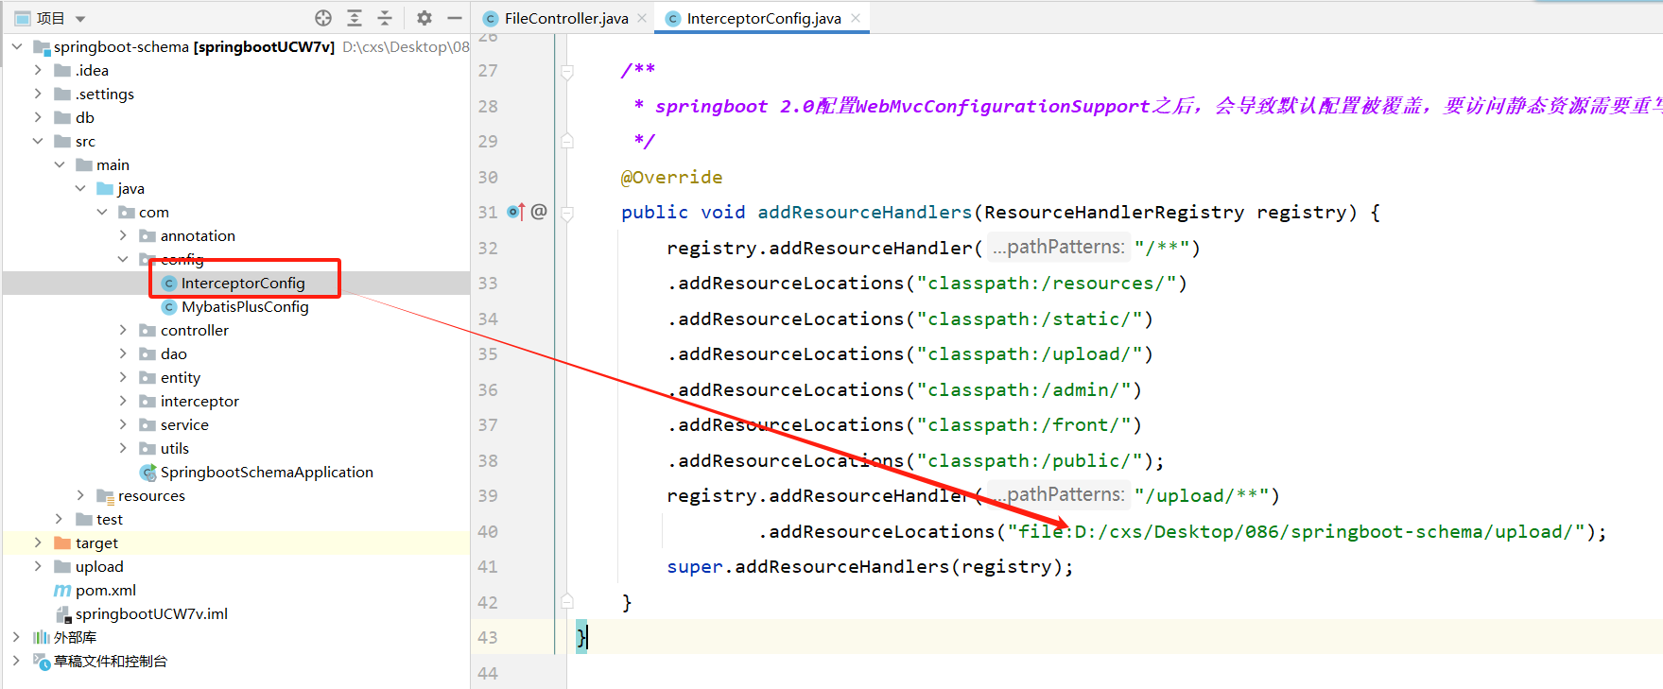Click the target folder icon

63,543
